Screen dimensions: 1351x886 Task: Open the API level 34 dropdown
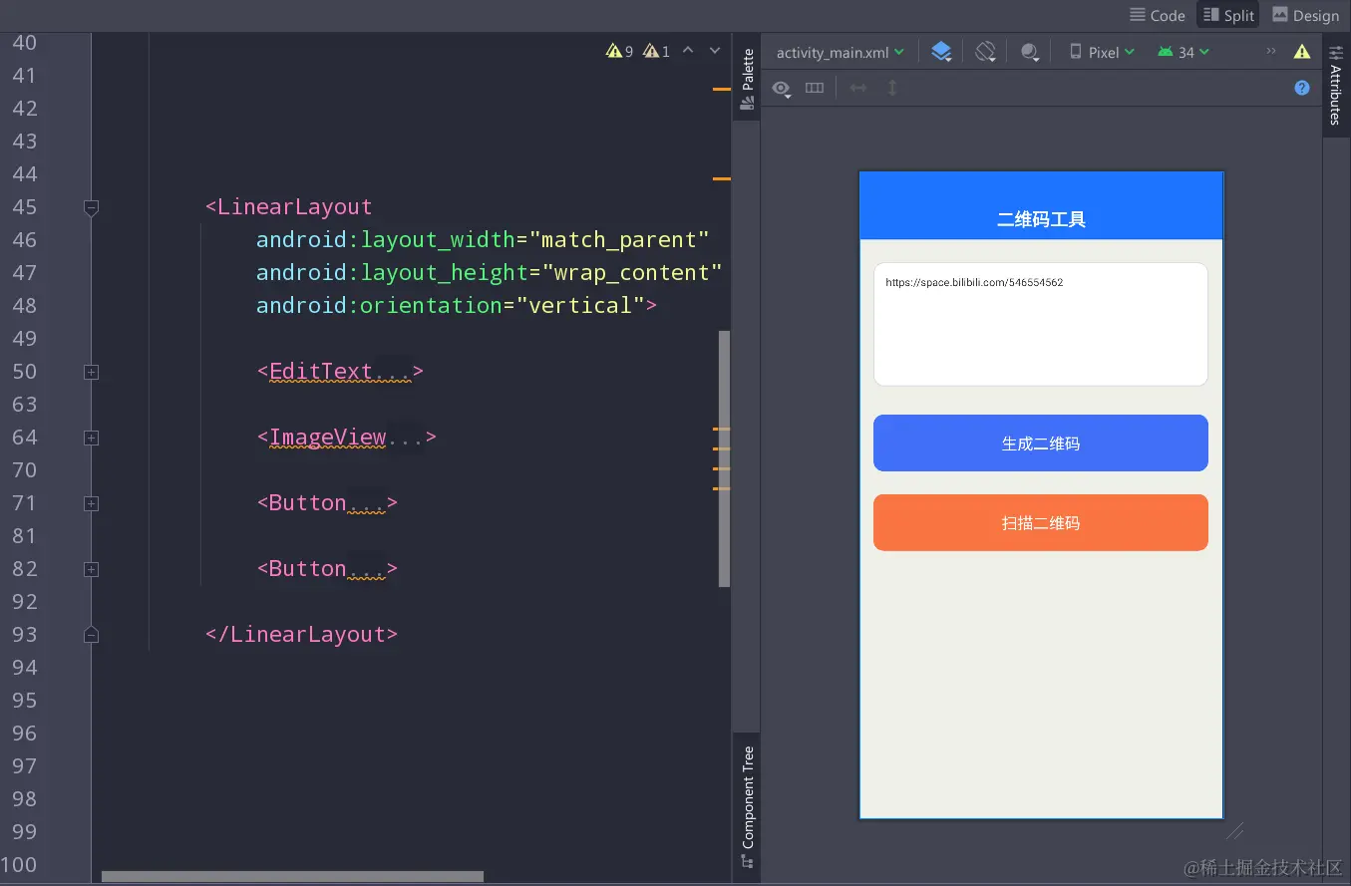point(1183,53)
